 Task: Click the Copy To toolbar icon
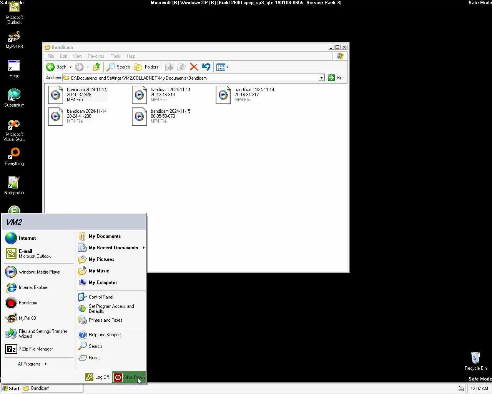pos(181,67)
